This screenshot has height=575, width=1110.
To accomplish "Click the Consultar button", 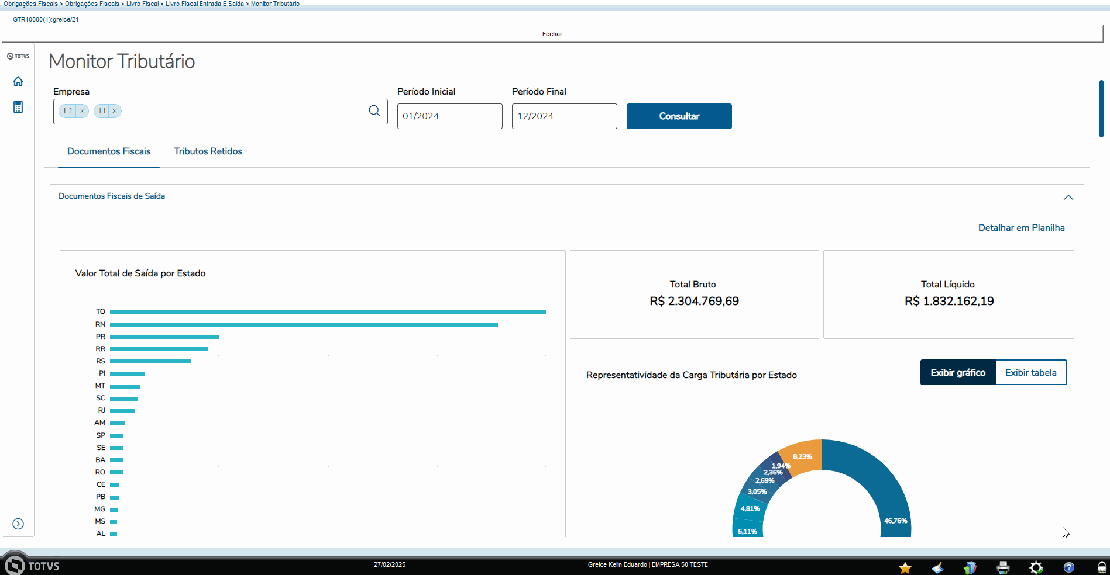I will pos(679,116).
